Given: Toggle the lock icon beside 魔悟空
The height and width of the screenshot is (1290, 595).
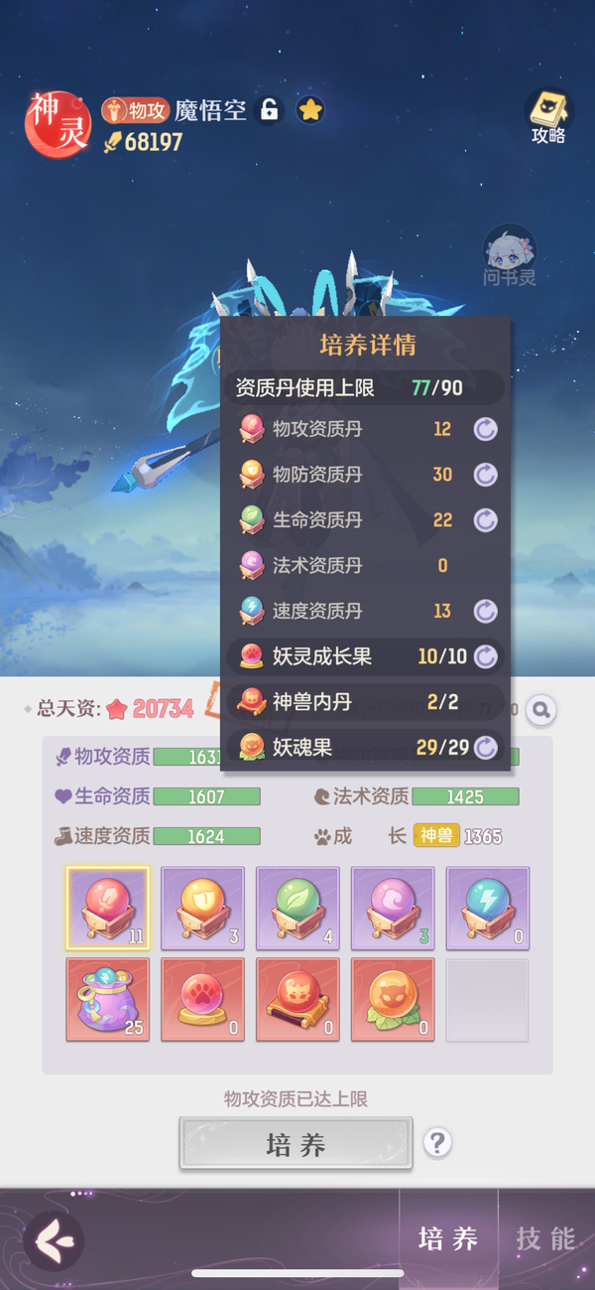Looking at the screenshot, I should tap(270, 109).
